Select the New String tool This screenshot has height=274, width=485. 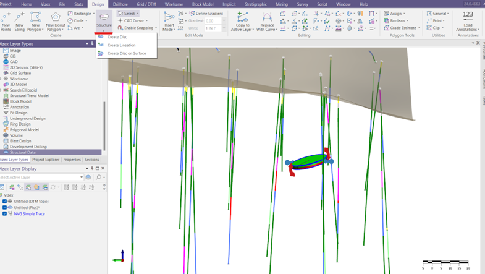[20, 20]
